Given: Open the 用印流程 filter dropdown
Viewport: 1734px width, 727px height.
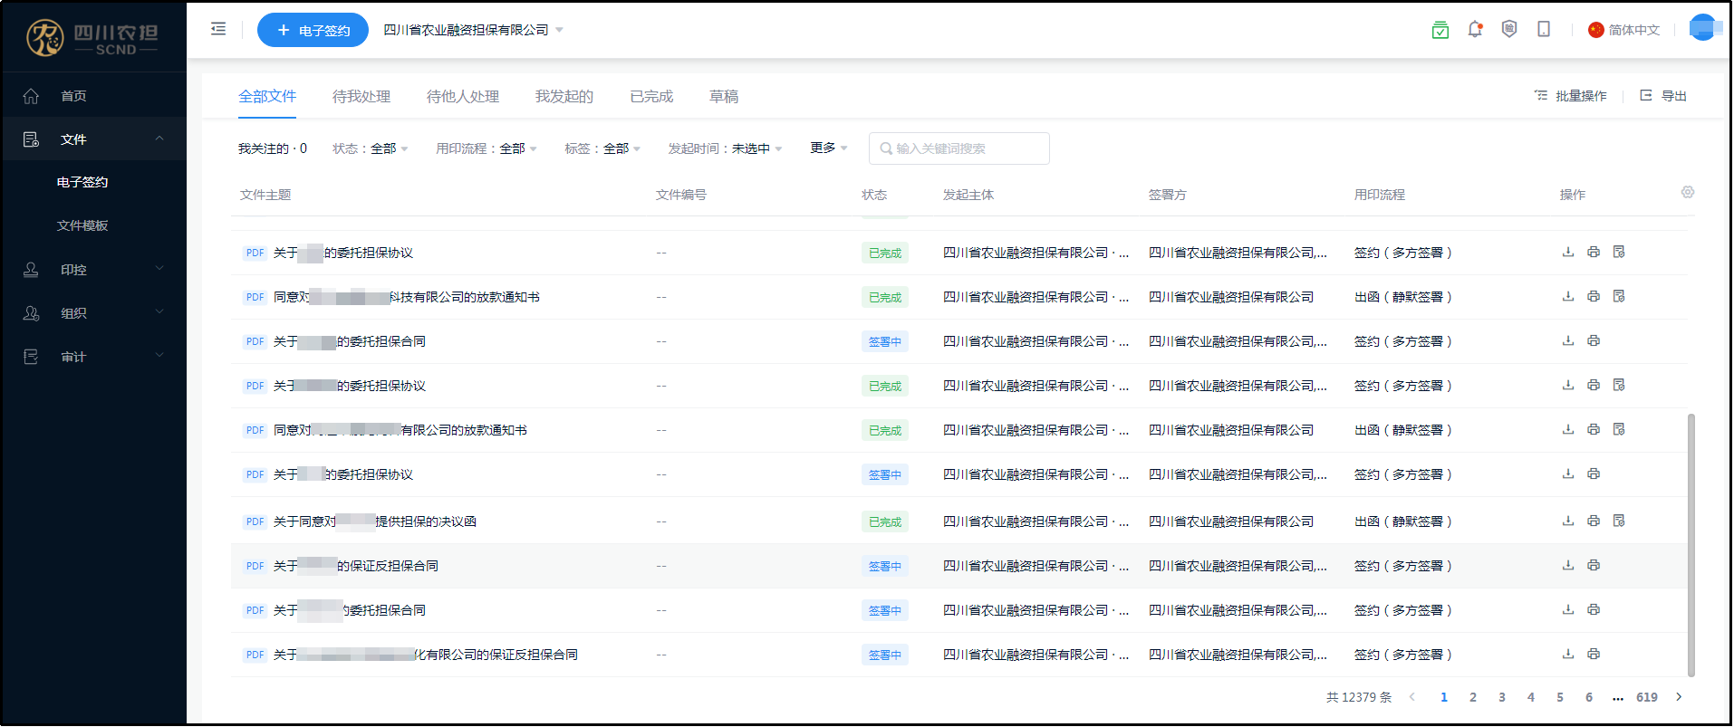Looking at the screenshot, I should click(486, 148).
